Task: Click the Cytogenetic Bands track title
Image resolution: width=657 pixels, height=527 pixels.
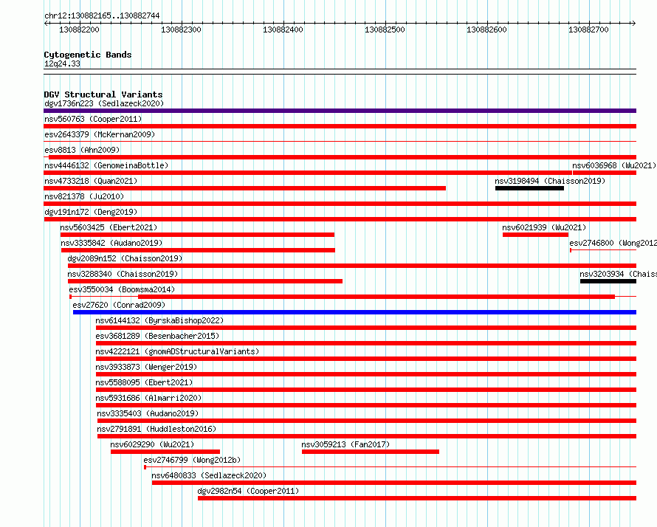Action: 88,55
